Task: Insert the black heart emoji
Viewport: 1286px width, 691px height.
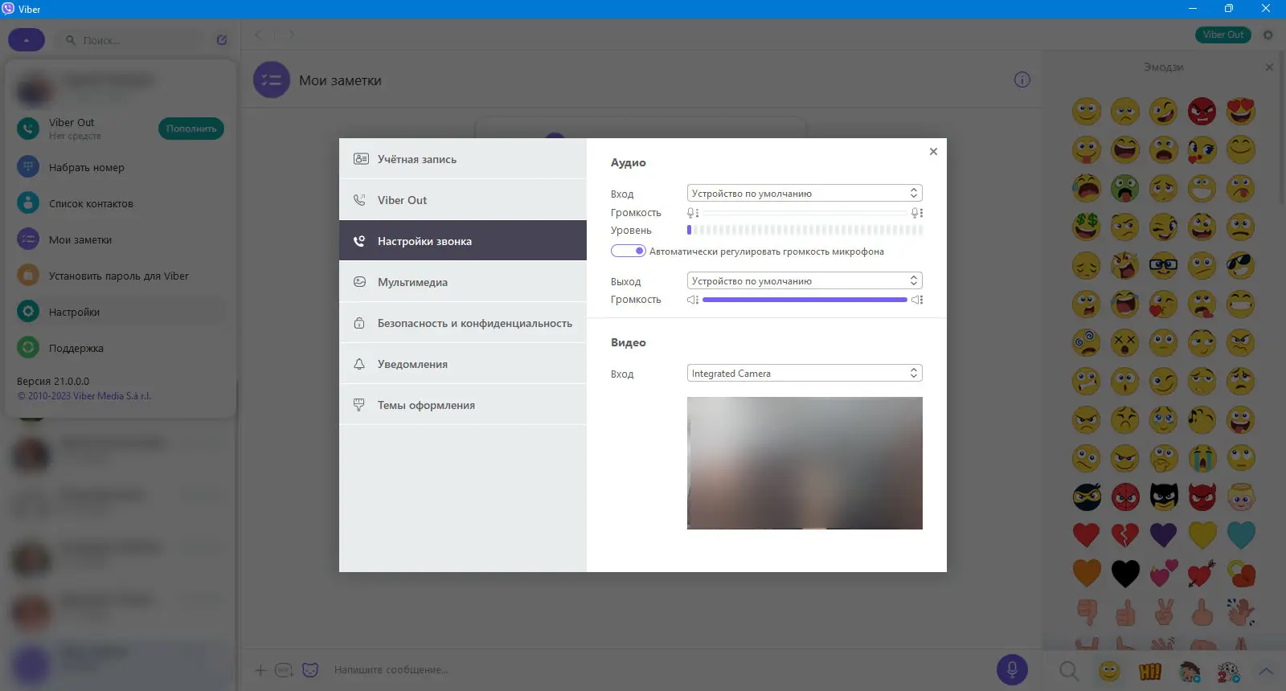Action: tap(1124, 574)
